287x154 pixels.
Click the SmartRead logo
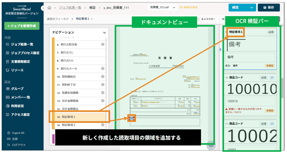tap(22, 9)
